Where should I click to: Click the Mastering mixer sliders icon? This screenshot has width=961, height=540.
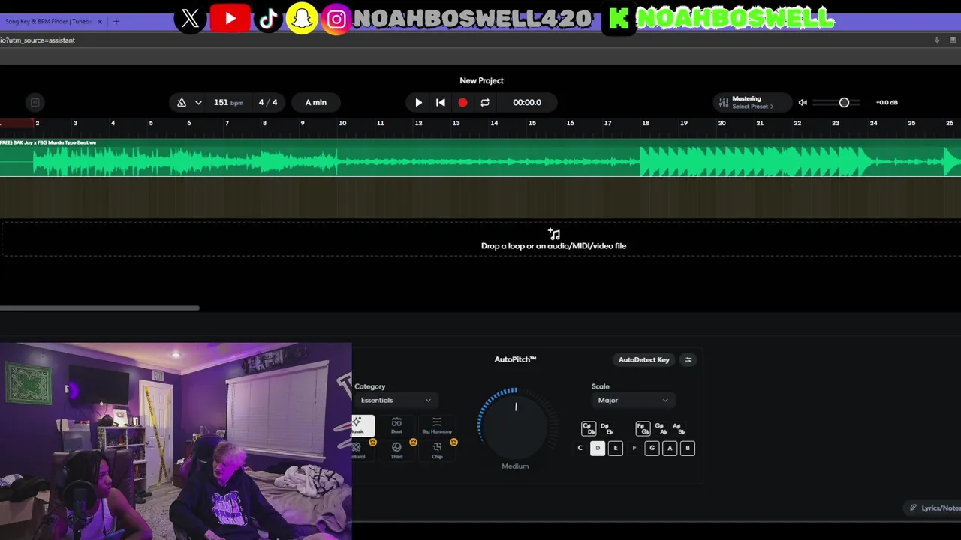tap(724, 103)
